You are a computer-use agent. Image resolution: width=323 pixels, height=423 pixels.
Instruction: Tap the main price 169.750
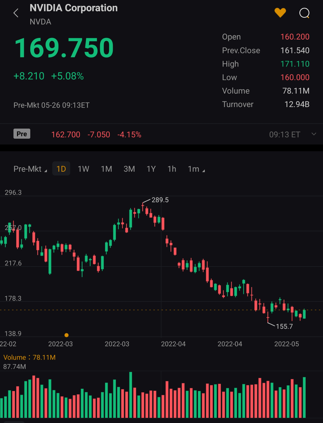(x=64, y=48)
